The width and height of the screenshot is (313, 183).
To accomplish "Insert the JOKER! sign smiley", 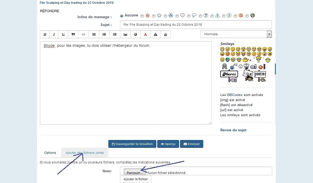I will tap(260, 76).
